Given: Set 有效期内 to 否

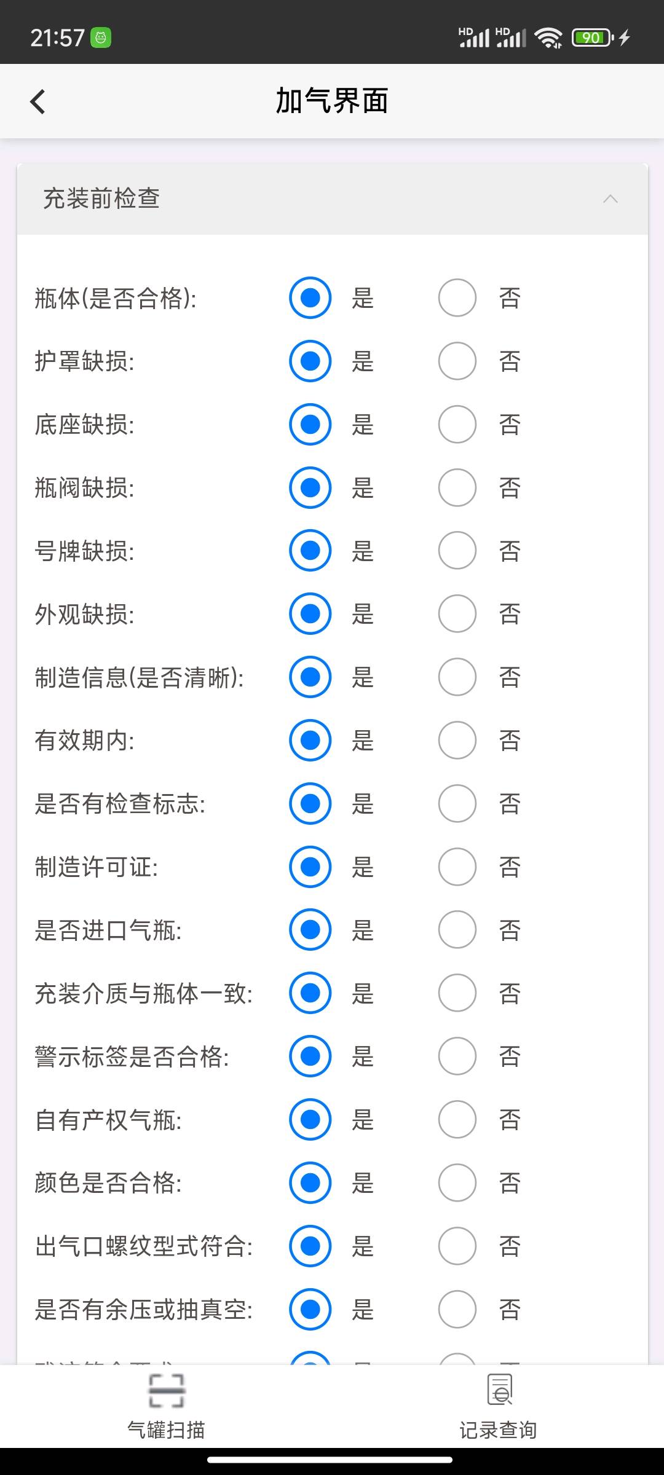Looking at the screenshot, I should click(x=457, y=741).
